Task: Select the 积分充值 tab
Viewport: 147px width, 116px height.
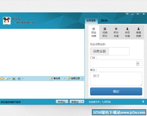Action: tap(116, 32)
